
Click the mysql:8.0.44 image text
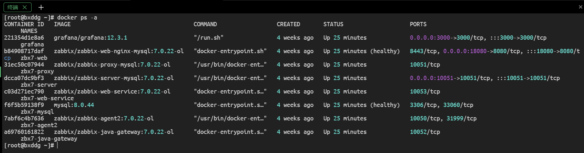[74, 105]
